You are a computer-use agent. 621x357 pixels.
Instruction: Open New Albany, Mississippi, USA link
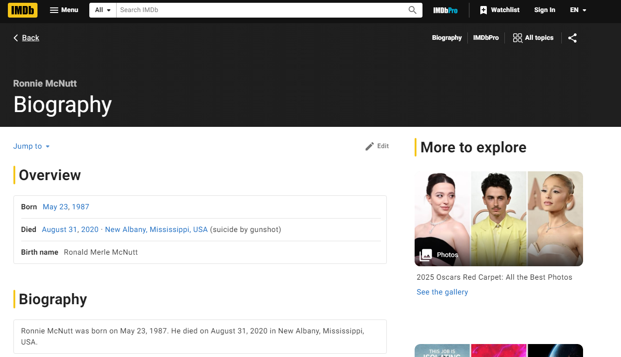click(x=156, y=230)
